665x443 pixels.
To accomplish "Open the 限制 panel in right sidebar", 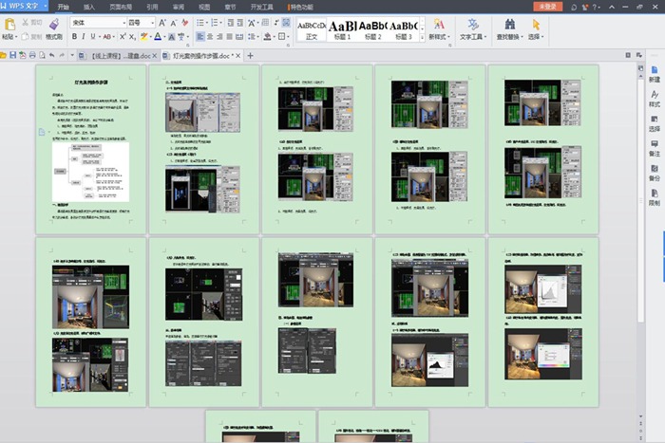I will 655,197.
